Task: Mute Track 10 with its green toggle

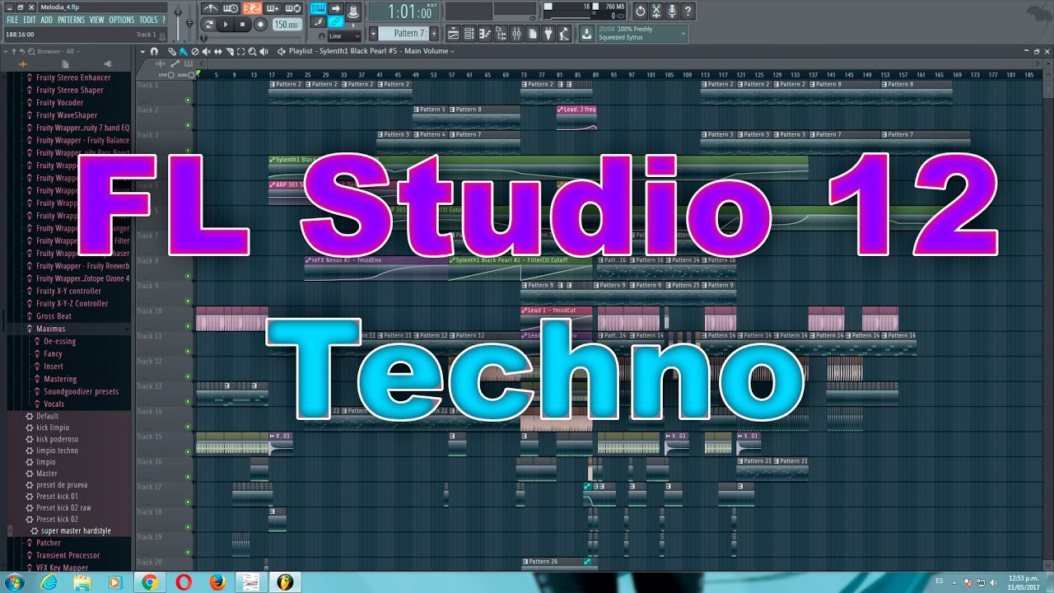Action: click(188, 326)
